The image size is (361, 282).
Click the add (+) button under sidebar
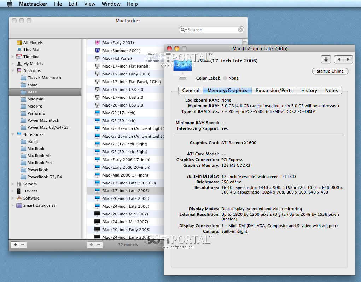pyautogui.click(x=15, y=244)
